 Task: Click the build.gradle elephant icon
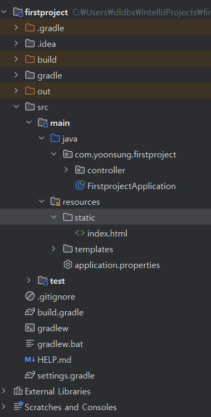tap(30, 312)
